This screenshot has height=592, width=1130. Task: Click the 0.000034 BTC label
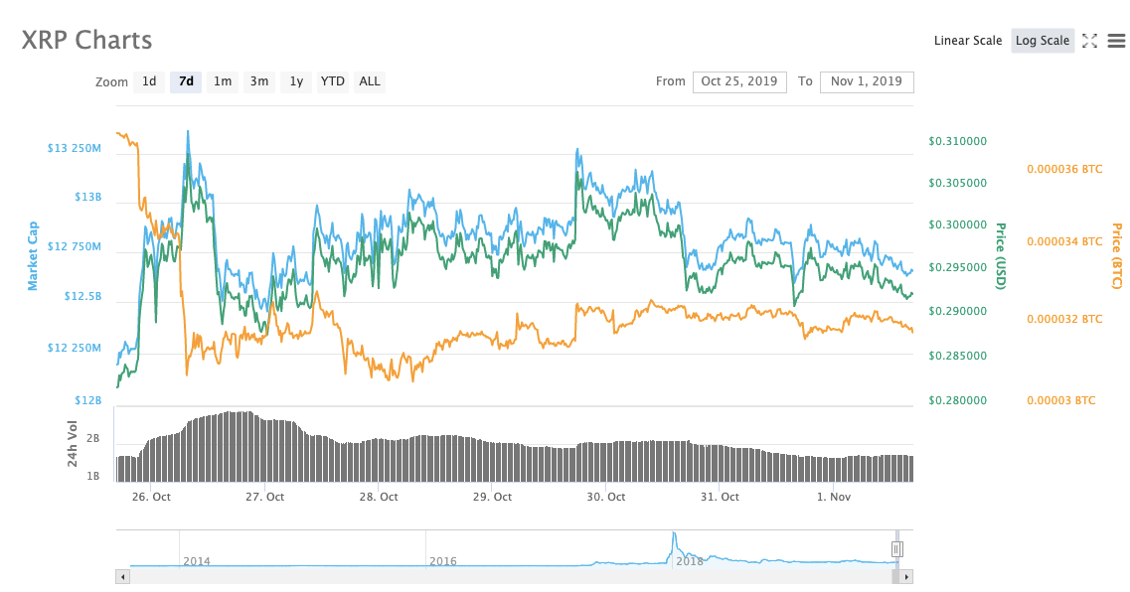click(x=1064, y=241)
